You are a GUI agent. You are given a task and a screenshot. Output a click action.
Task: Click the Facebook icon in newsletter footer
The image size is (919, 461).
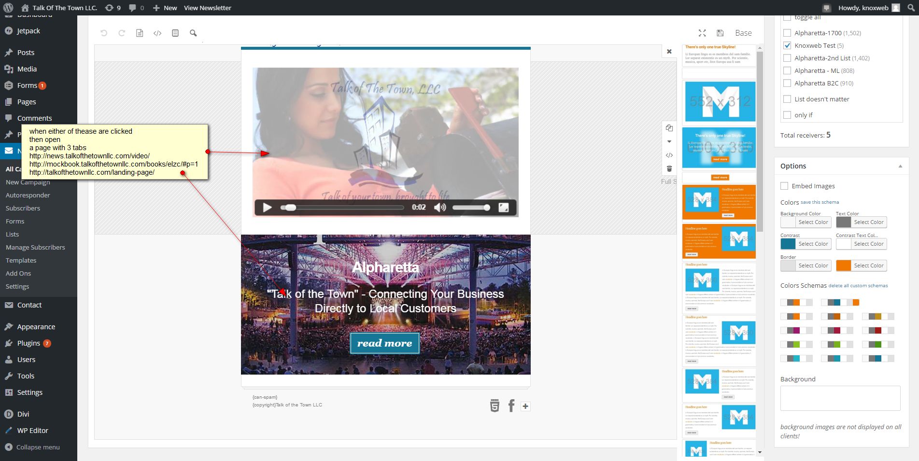(511, 405)
